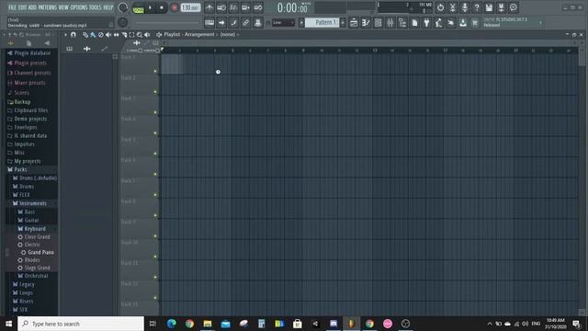Open the TOOLS menu
Viewport: 588px width, 331px height.
tap(96, 7)
